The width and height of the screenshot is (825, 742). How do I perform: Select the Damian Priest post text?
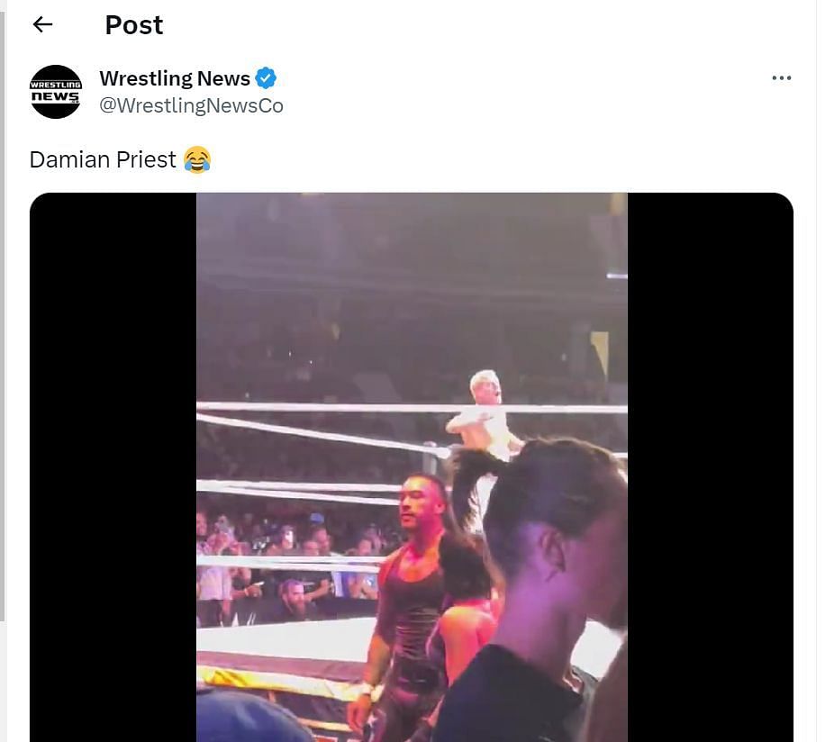[x=103, y=160]
